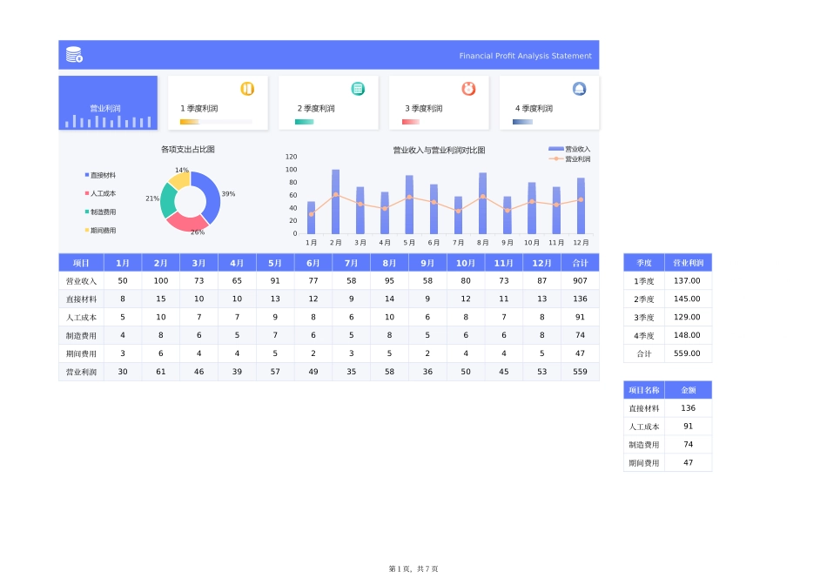Image resolution: width=827 pixels, height=585 pixels.
Task: Click the bell icon on 4季度利润 card
Action: point(577,88)
